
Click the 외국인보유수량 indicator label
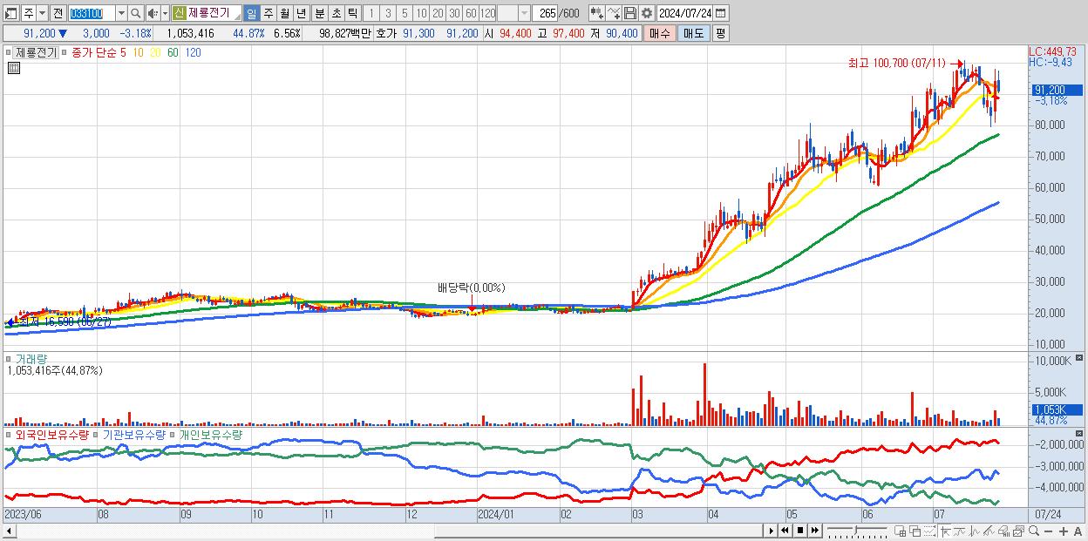tap(52, 434)
